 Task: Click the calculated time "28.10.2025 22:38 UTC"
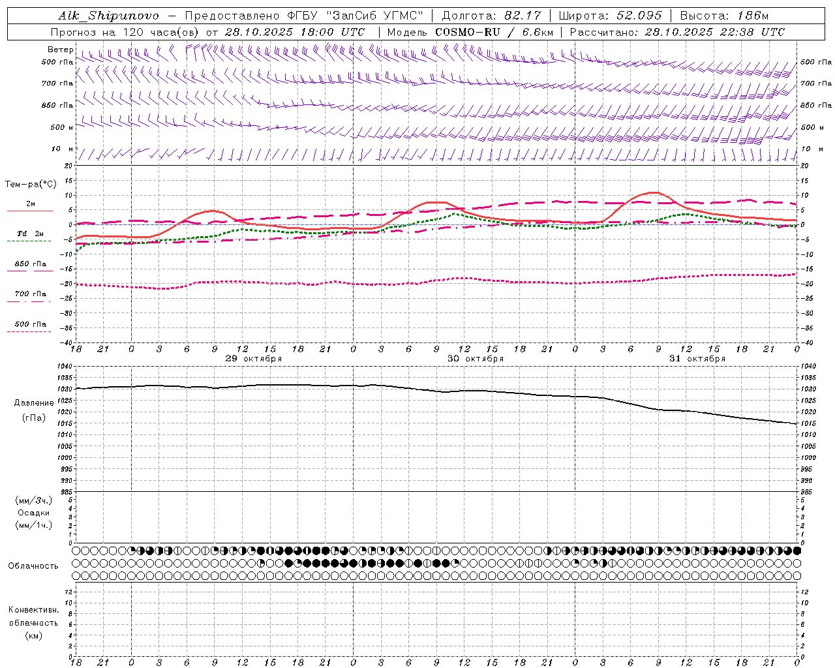point(715,32)
